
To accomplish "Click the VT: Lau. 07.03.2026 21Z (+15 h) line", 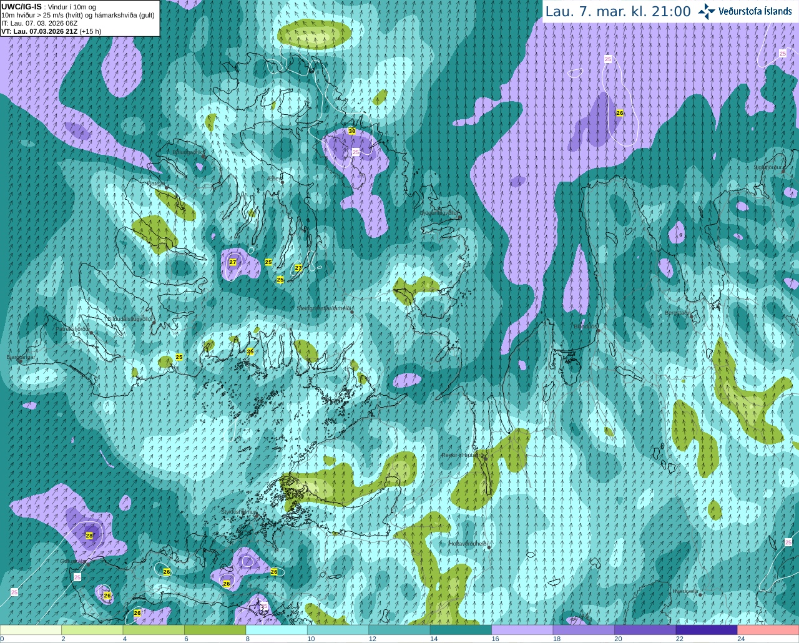I will coord(51,31).
